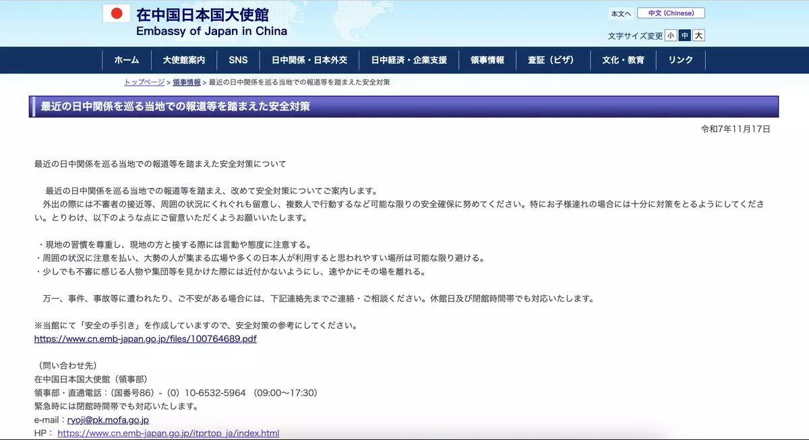Open the 文化・教育 menu
The height and width of the screenshot is (440, 809).
coord(623,60)
